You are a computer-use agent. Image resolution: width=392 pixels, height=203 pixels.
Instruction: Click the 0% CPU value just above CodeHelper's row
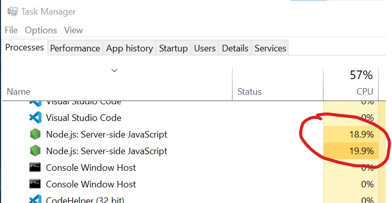[x=367, y=184]
